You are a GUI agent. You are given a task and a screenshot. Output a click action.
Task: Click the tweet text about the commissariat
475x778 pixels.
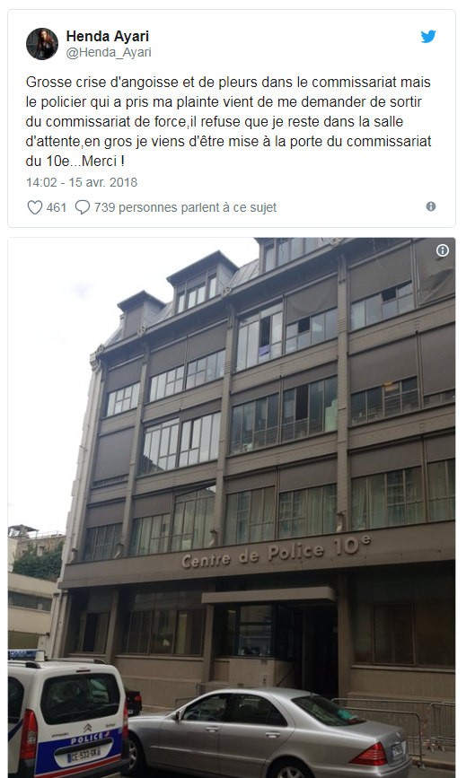(x=229, y=121)
